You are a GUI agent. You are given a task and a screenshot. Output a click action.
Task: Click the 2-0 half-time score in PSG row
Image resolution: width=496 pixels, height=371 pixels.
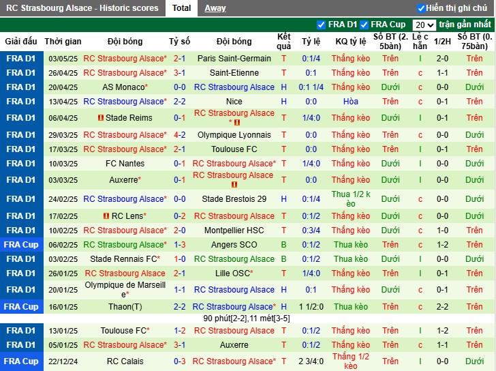point(442,59)
